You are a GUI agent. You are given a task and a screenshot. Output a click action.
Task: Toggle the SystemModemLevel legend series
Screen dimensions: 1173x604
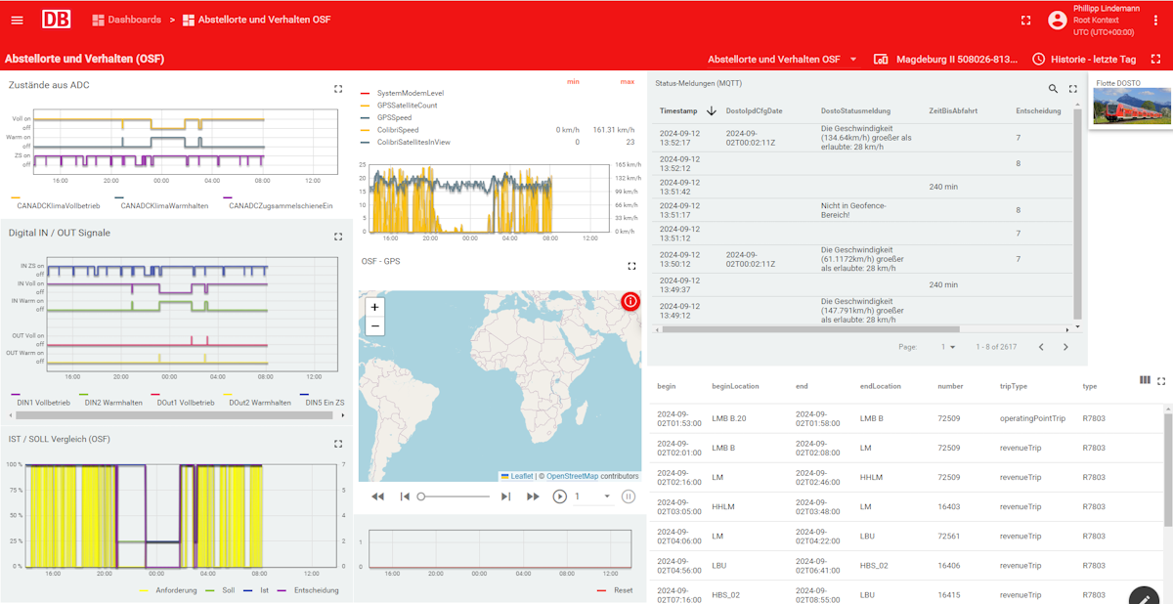(403, 93)
